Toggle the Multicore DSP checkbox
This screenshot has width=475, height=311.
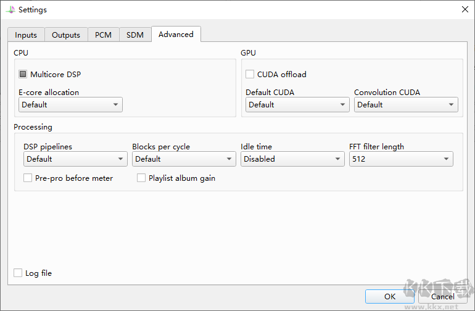click(x=23, y=75)
